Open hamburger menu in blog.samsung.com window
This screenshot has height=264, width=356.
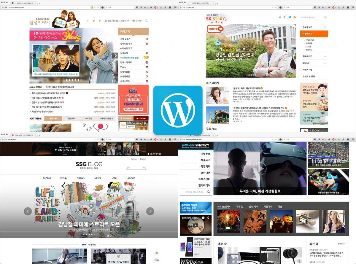point(175,7)
